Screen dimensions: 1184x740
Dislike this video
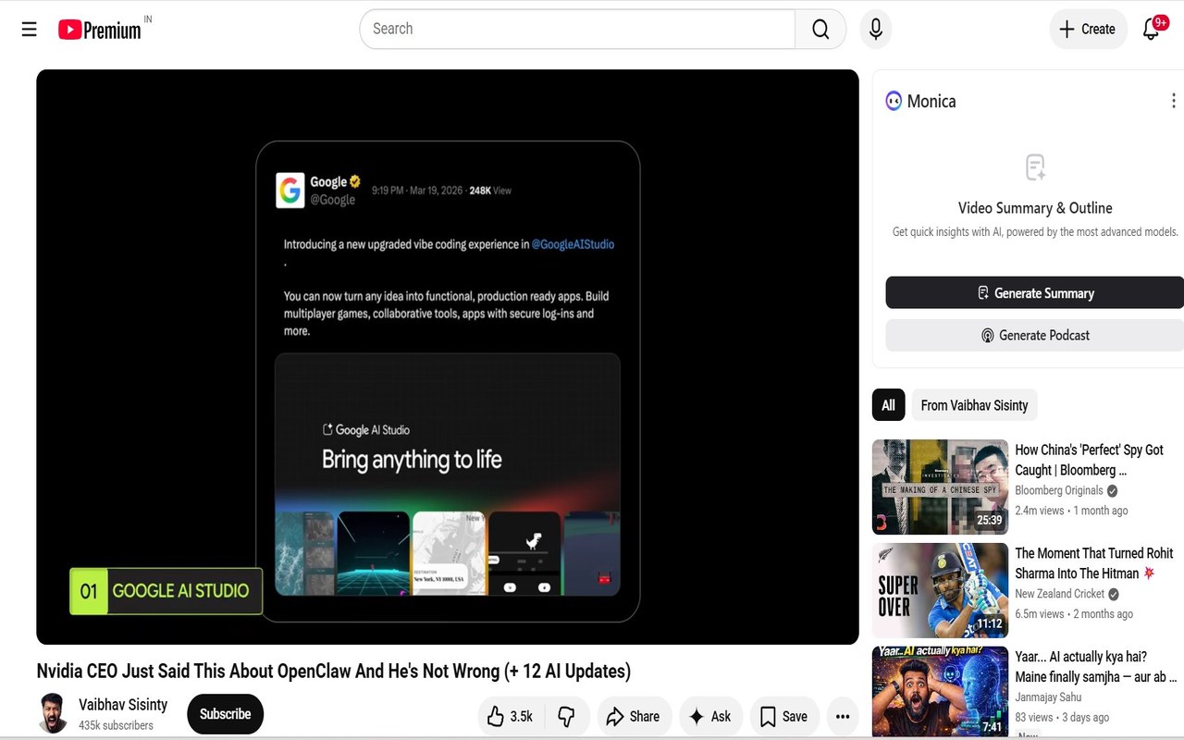[x=567, y=716]
